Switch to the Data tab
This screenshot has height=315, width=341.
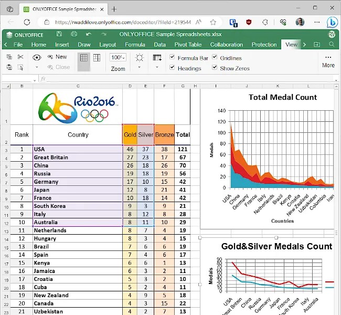click(x=159, y=45)
